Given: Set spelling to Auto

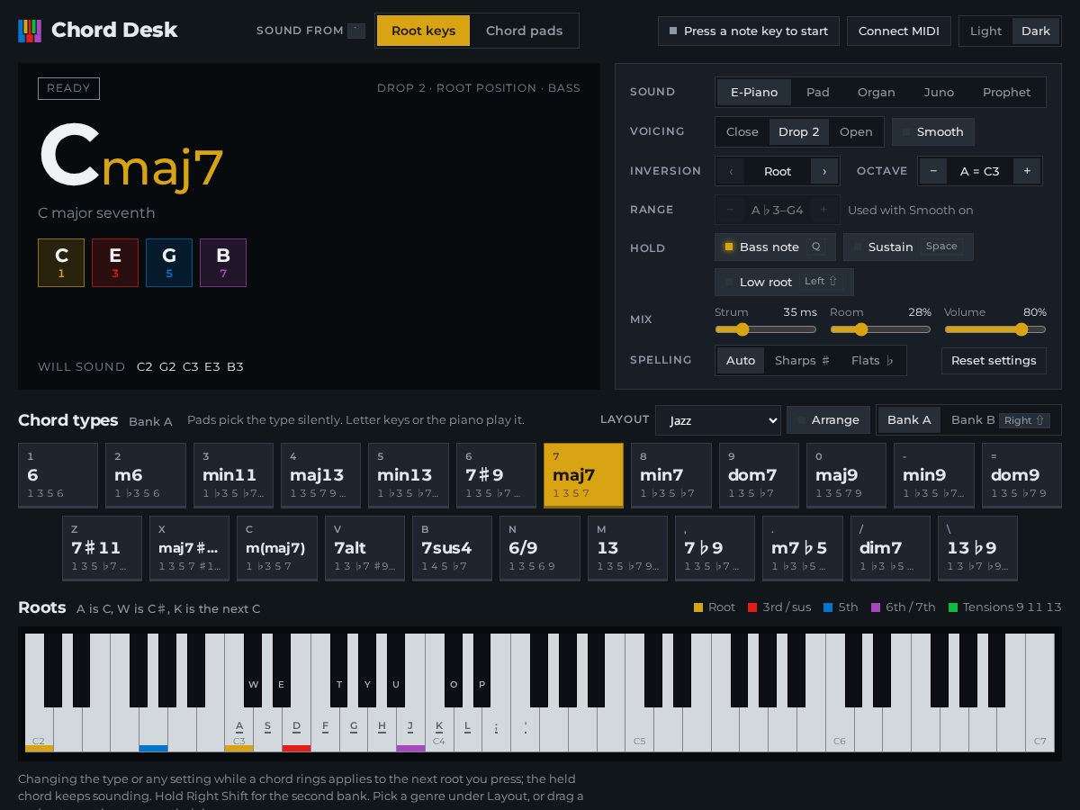Looking at the screenshot, I should 741,360.
